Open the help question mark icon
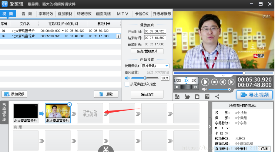Screen dimensions: 275x152 [207, 96]
